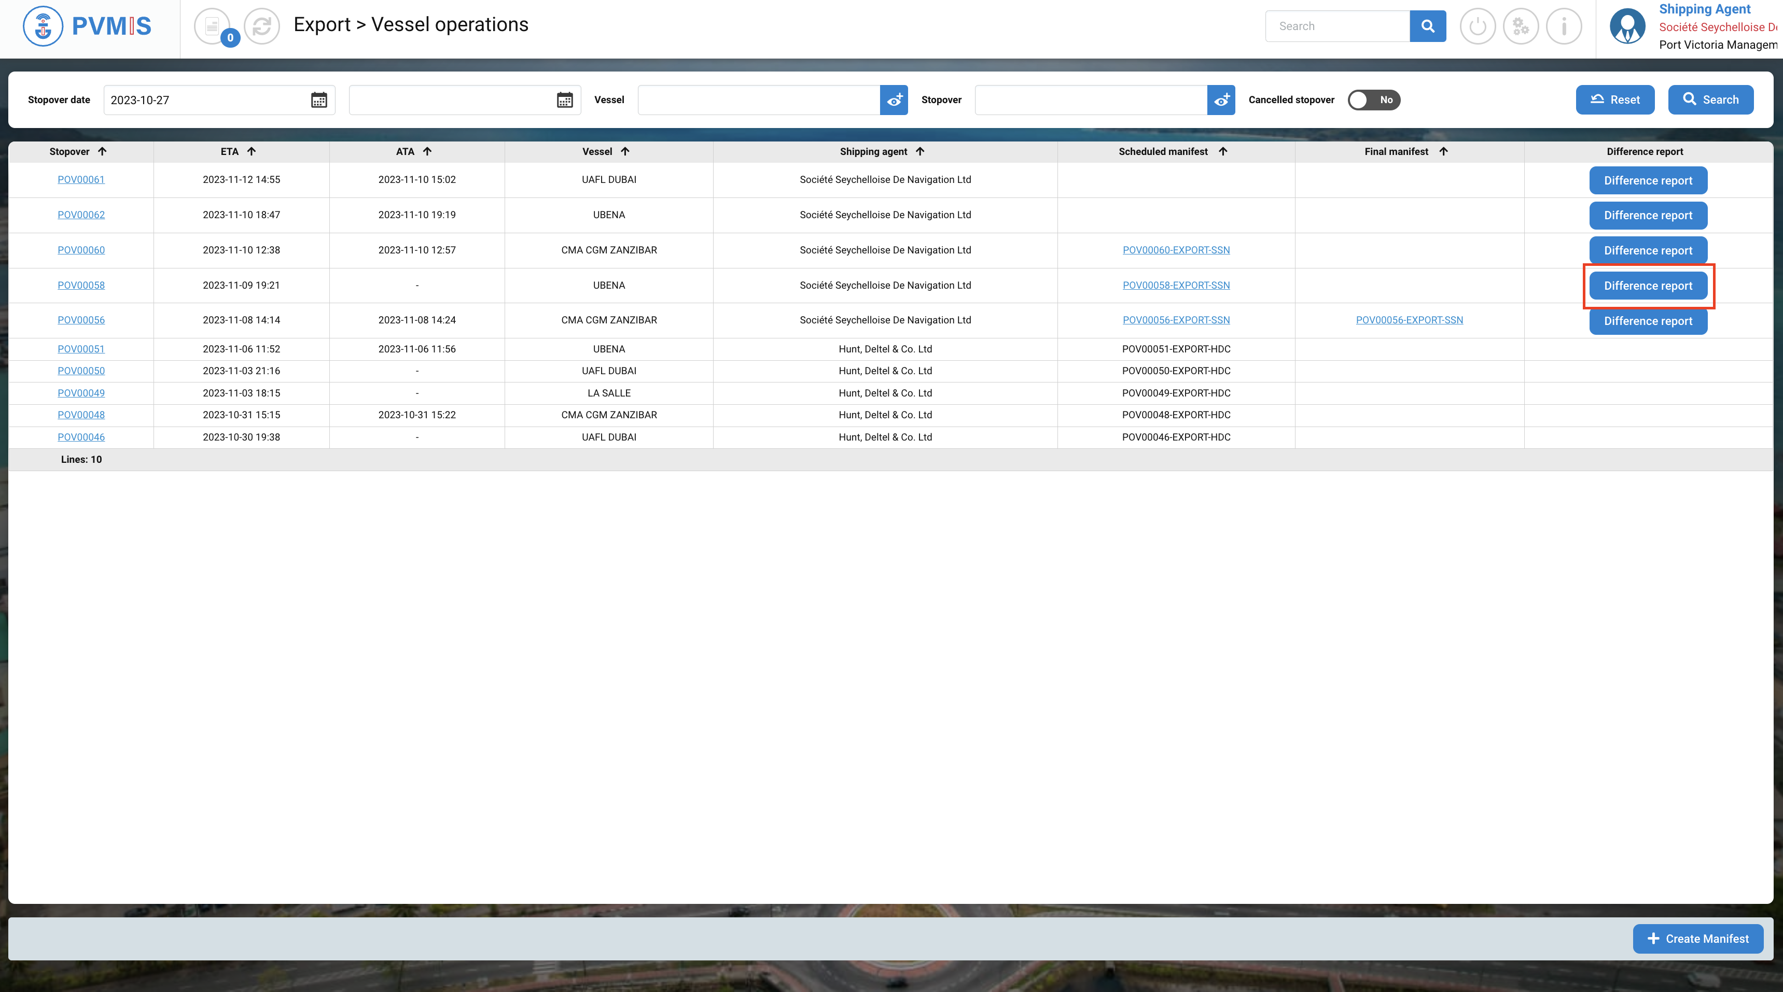Image resolution: width=1783 pixels, height=992 pixels.
Task: Open the Stopover end date calendar picker
Action: point(564,100)
